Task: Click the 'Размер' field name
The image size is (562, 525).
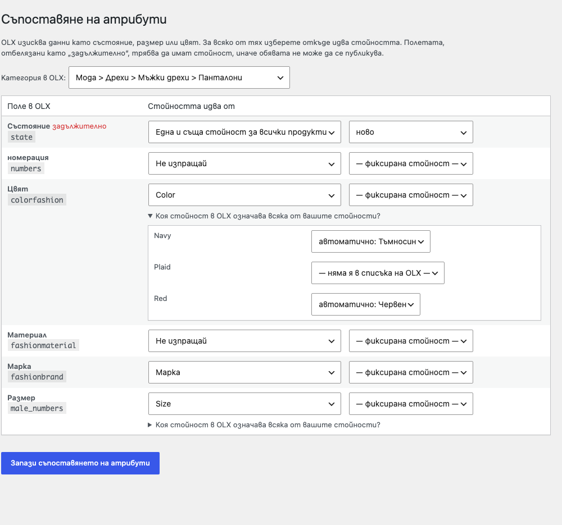Action: coord(21,398)
